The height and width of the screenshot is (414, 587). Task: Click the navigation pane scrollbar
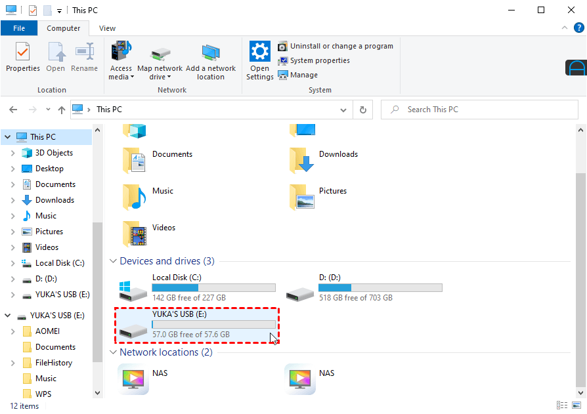coord(97,292)
